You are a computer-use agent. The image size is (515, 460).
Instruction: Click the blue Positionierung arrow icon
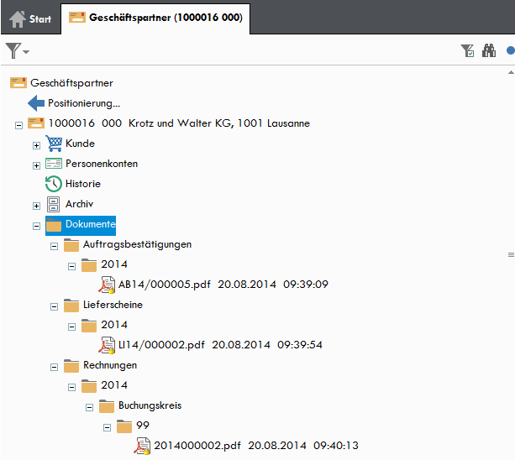click(x=36, y=103)
